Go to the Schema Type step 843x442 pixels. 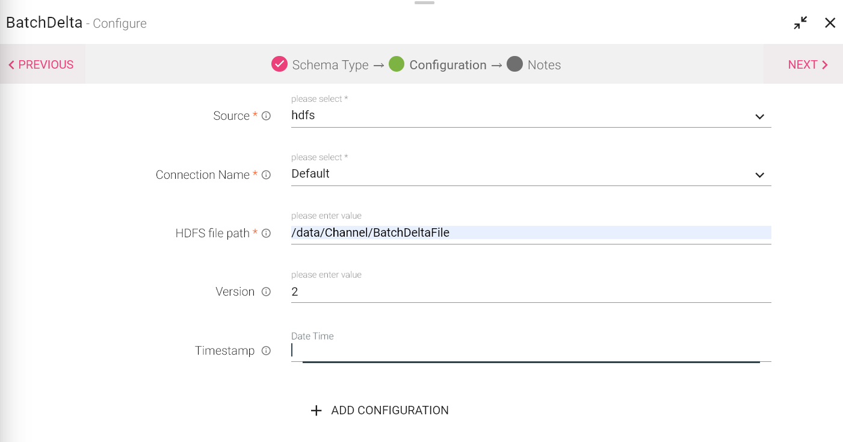[320, 65]
